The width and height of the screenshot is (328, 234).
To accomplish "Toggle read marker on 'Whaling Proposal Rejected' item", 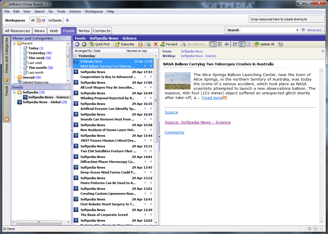I will (x=145, y=98).
